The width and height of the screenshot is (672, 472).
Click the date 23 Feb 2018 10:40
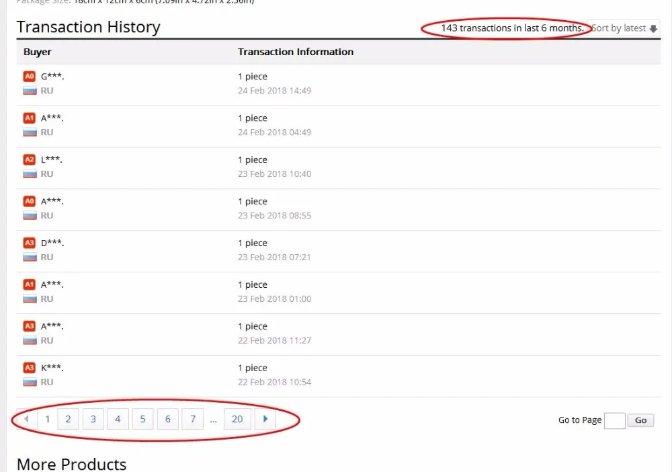275,173
